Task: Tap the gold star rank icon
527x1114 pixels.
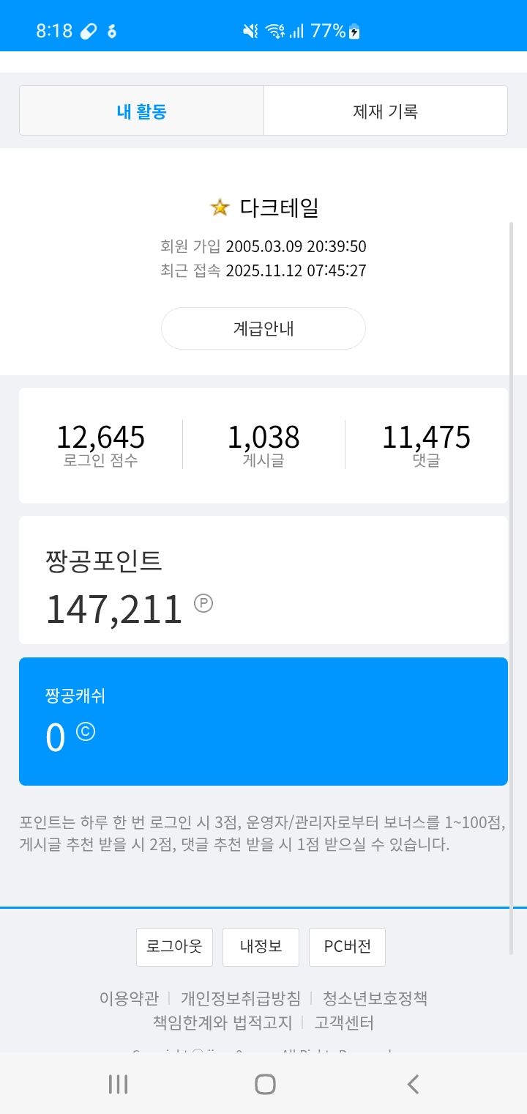Action: [220, 208]
